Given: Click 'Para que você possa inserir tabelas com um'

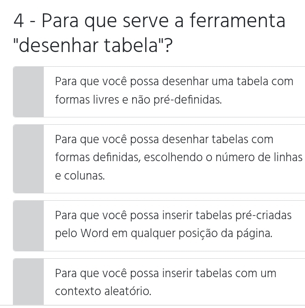Looking at the screenshot, I should coord(165,273).
